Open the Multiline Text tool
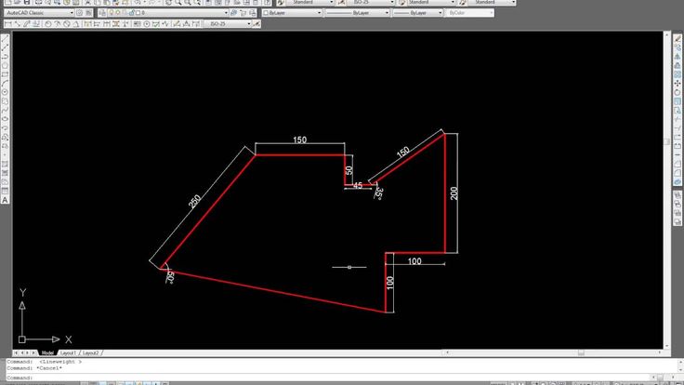The width and height of the screenshot is (684, 385). tap(5, 200)
